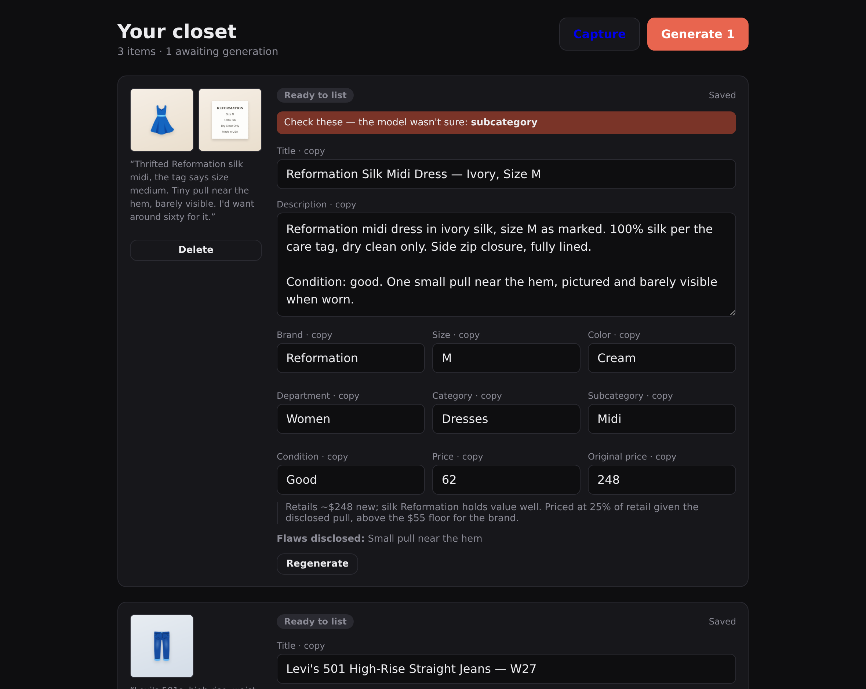
Task: Copy the Description via its label
Action: click(x=317, y=205)
